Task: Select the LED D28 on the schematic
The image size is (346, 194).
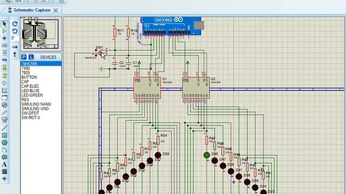Action: click(158, 155)
